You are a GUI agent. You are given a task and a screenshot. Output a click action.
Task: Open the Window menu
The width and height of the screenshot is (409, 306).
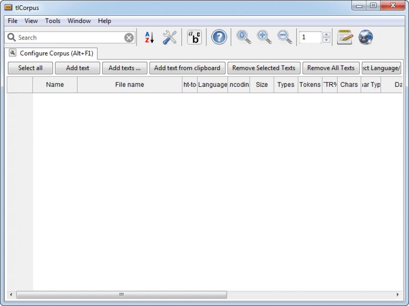click(x=79, y=21)
